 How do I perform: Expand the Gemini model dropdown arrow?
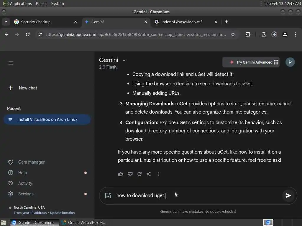coord(124,60)
